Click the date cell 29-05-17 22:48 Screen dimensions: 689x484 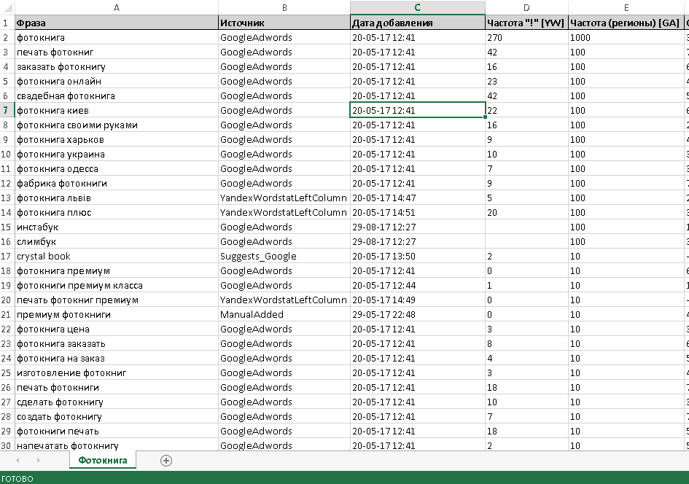418,314
